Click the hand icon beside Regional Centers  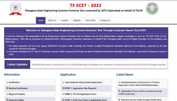(7, 94)
